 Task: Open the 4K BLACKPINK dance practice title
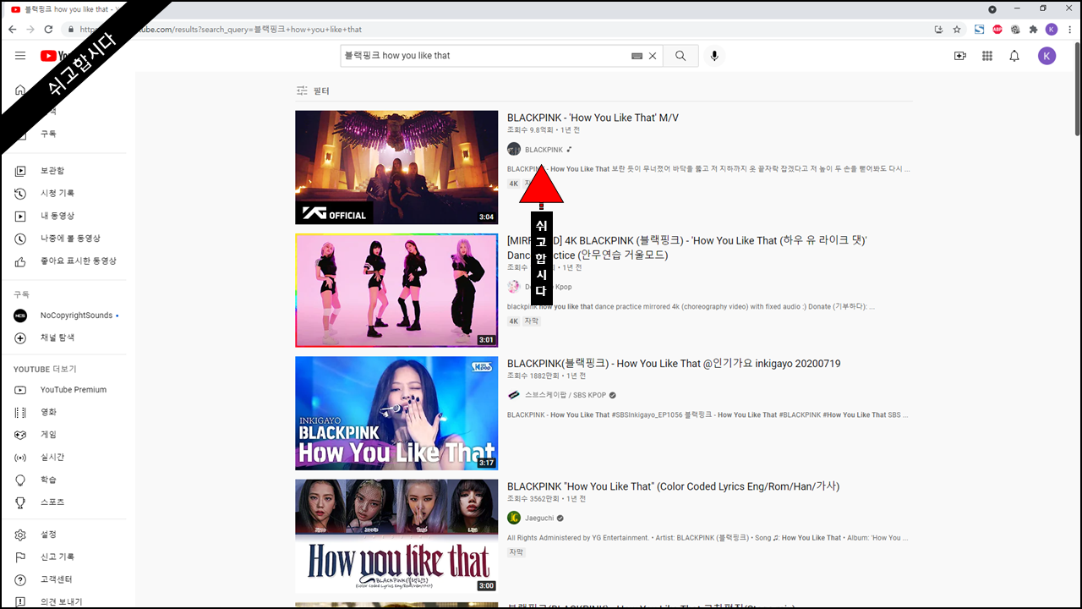[686, 248]
